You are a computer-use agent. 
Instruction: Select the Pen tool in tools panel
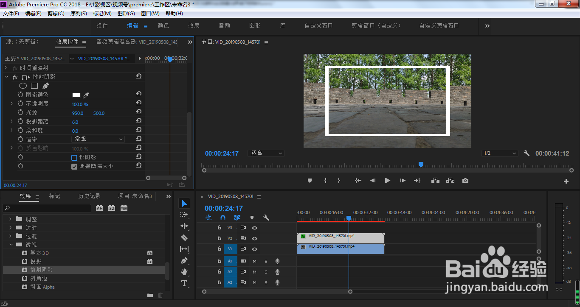[184, 260]
